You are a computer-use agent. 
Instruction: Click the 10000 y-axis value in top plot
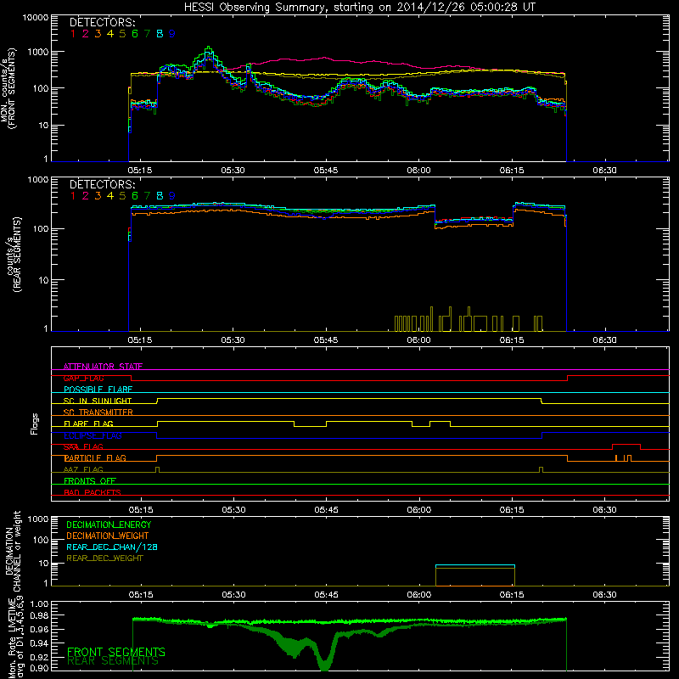(36, 18)
